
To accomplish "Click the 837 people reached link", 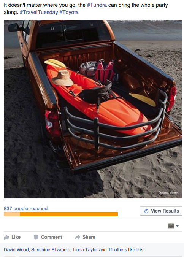I will click(x=25, y=208).
